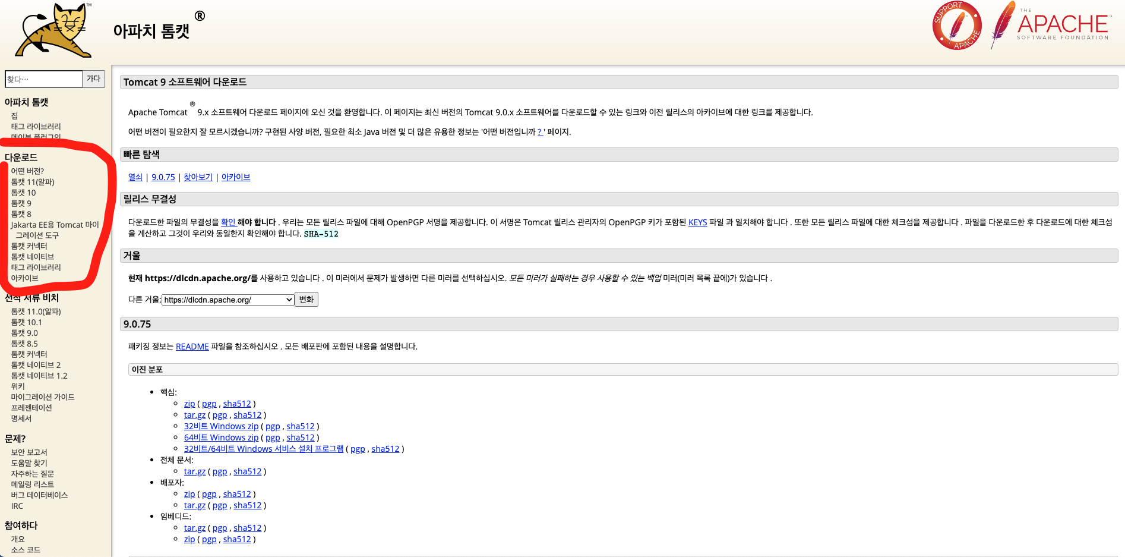Screen dimensions: 1125x557
Task: Open the top 태그 라이브러리 sidebar link
Action: point(36,127)
